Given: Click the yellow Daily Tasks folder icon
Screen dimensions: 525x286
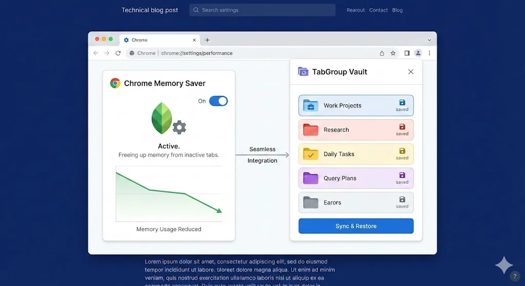Looking at the screenshot, I should (311, 154).
